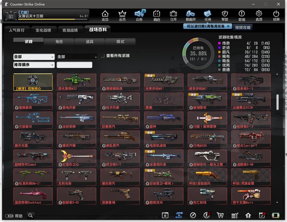Viewport: 287px width, 222px height.
Task: Select the 道具 sub-tab
Action: tap(89, 42)
